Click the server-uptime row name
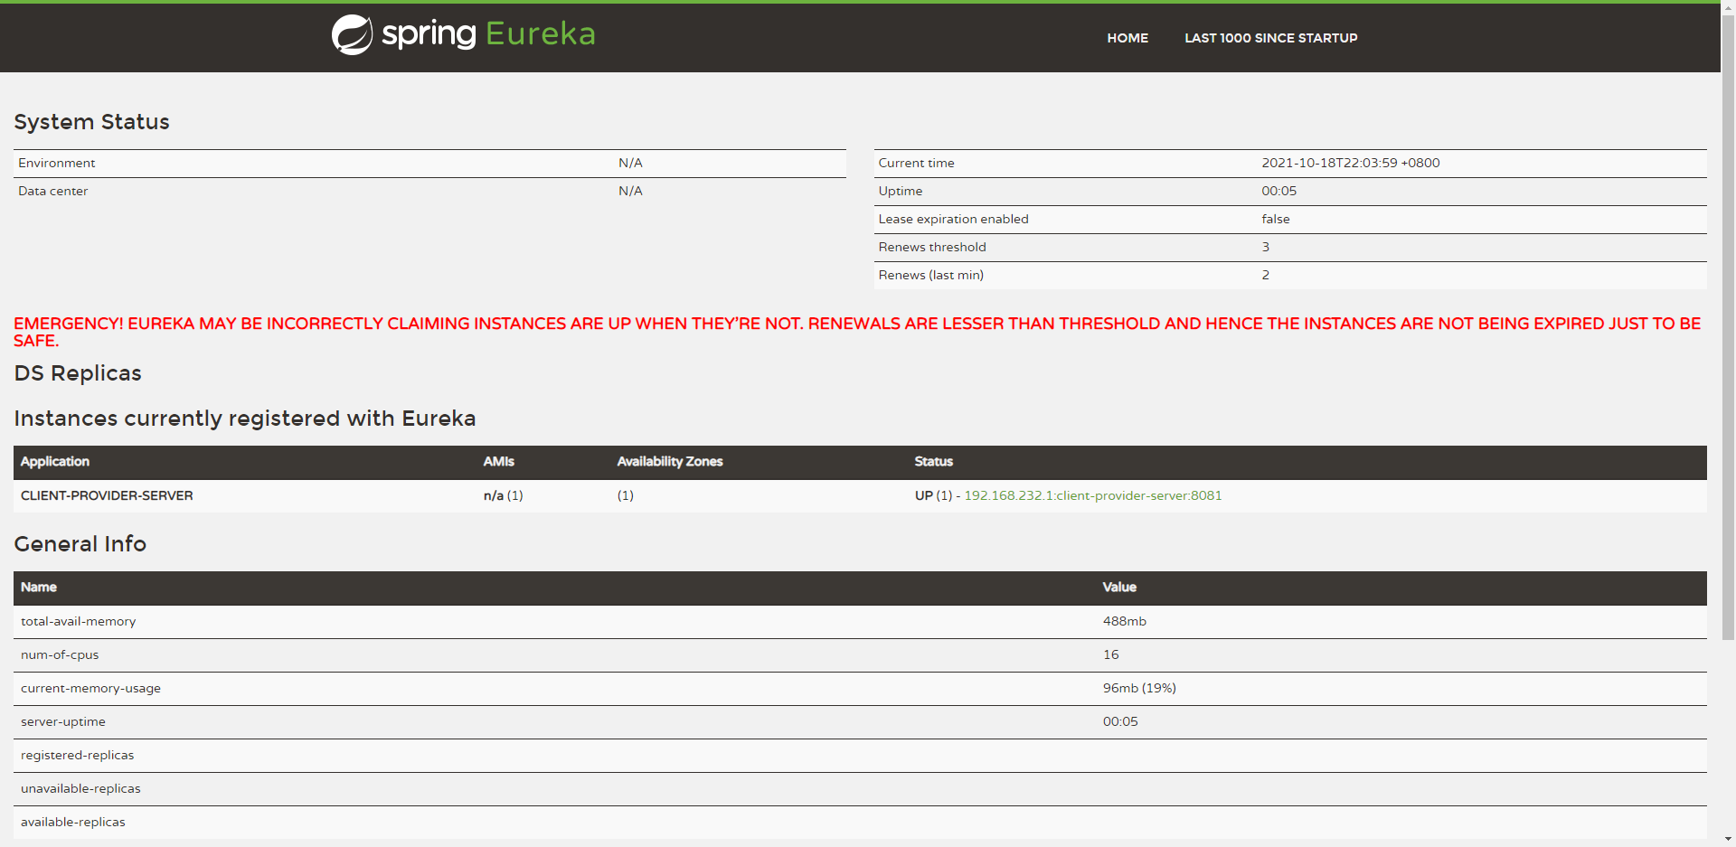The height and width of the screenshot is (847, 1736). [x=63, y=721]
